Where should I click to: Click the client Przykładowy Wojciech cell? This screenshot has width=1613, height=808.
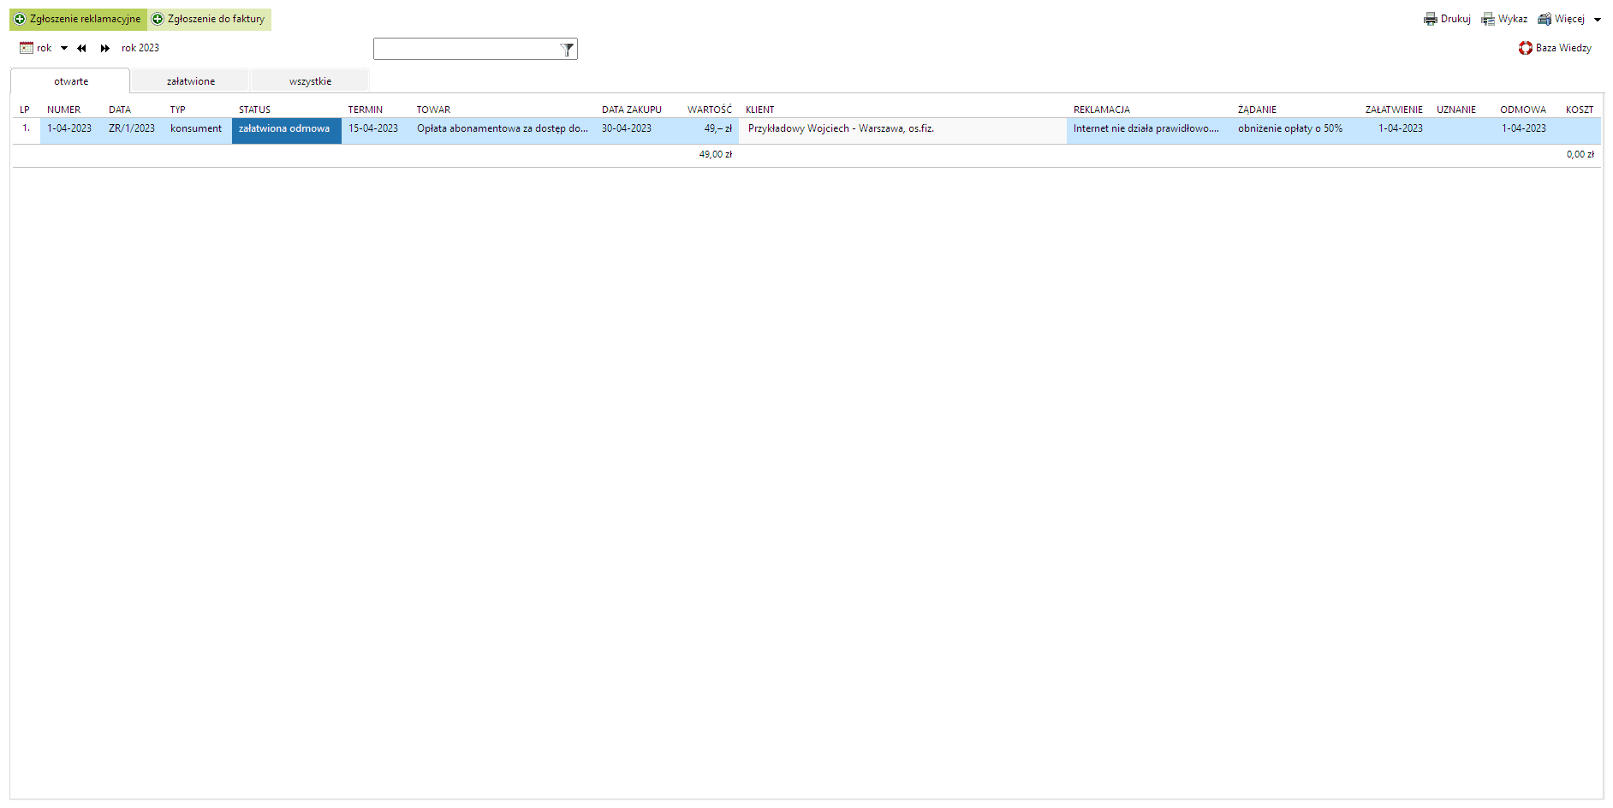tap(840, 129)
